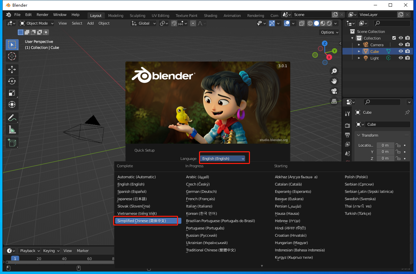
Task: Open the Scene properties tab
Action: [348, 153]
